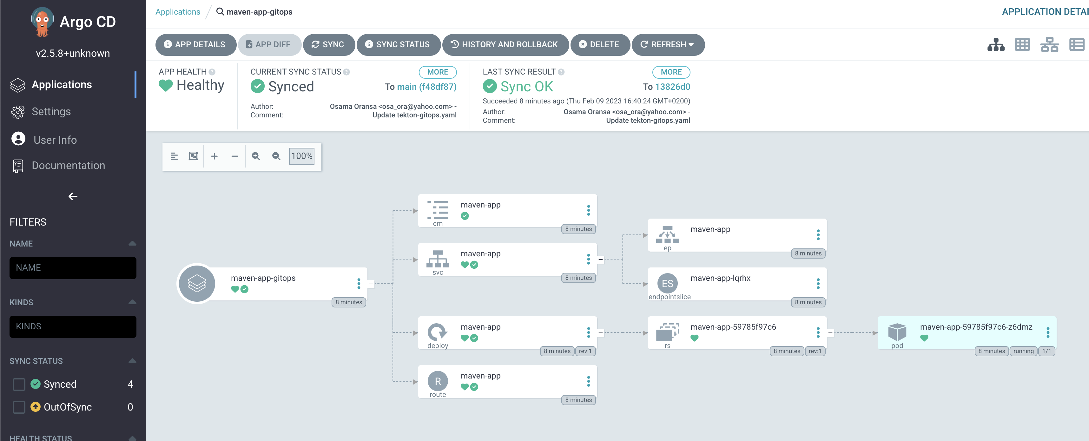Click the SYNC button

pyautogui.click(x=329, y=44)
